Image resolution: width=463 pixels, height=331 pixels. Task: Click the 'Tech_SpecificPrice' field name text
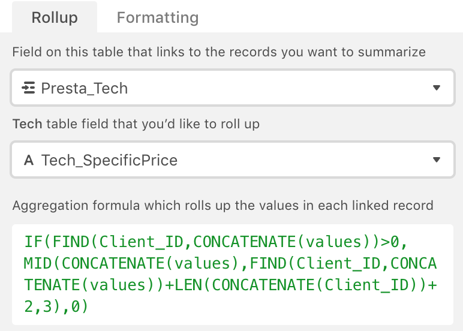[109, 160]
